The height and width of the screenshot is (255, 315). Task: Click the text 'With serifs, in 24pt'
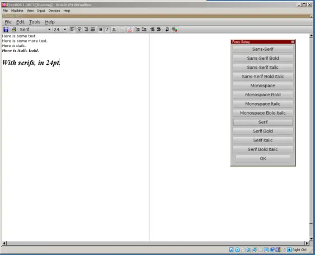tap(31, 63)
